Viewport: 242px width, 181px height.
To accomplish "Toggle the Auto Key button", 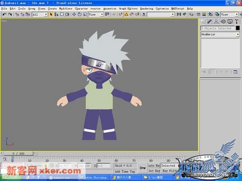I will [154, 166].
